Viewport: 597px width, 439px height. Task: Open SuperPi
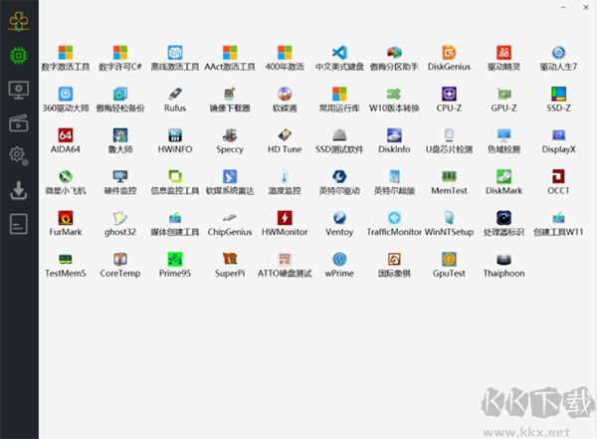click(230, 265)
